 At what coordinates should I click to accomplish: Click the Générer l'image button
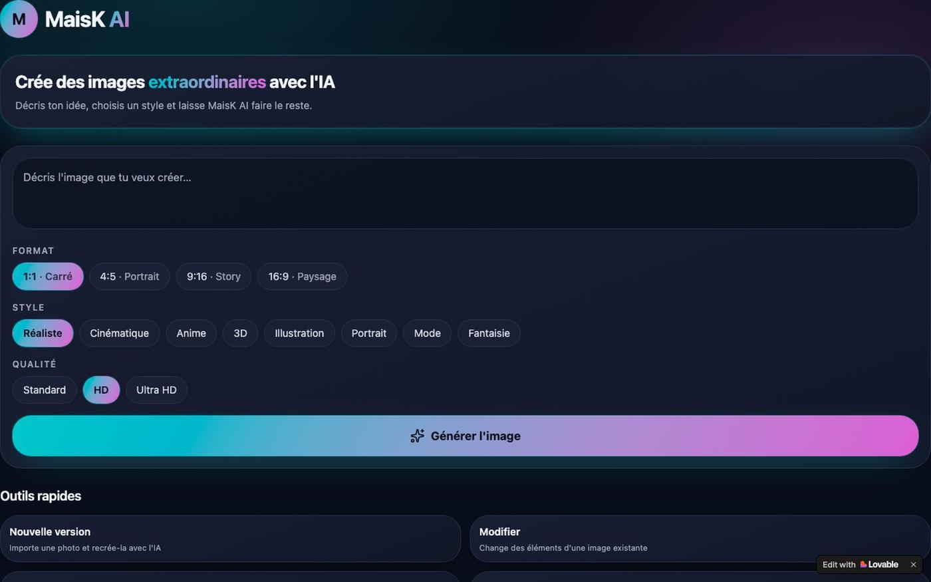[x=465, y=436]
